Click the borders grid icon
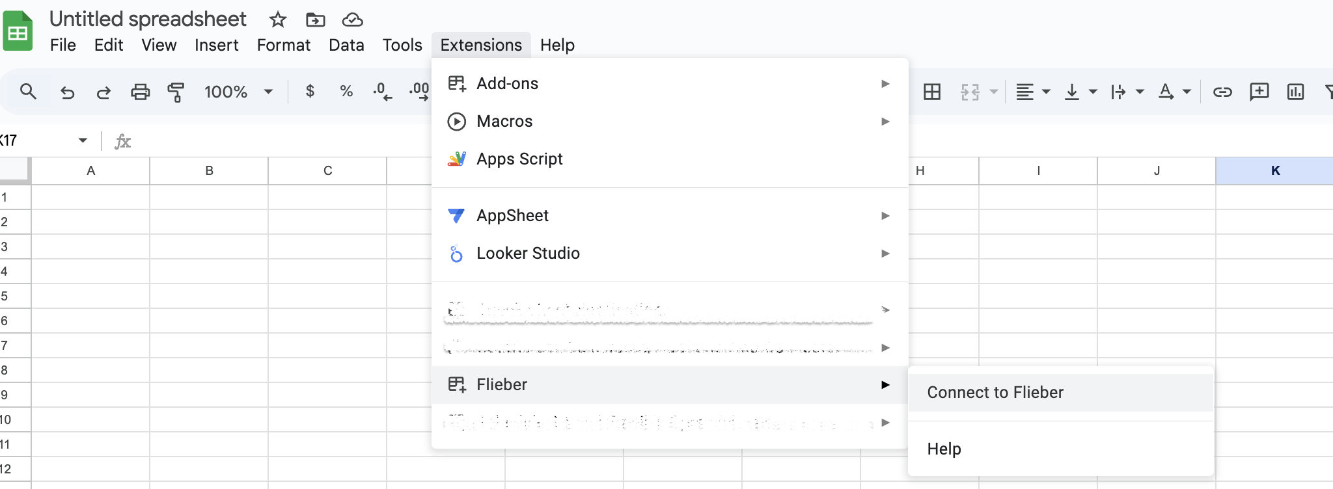The image size is (1333, 489). (932, 92)
